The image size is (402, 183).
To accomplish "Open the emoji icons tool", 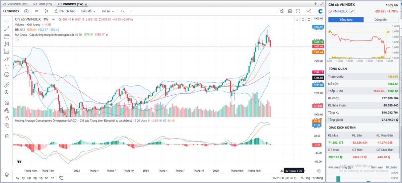I will (x=7, y=74).
